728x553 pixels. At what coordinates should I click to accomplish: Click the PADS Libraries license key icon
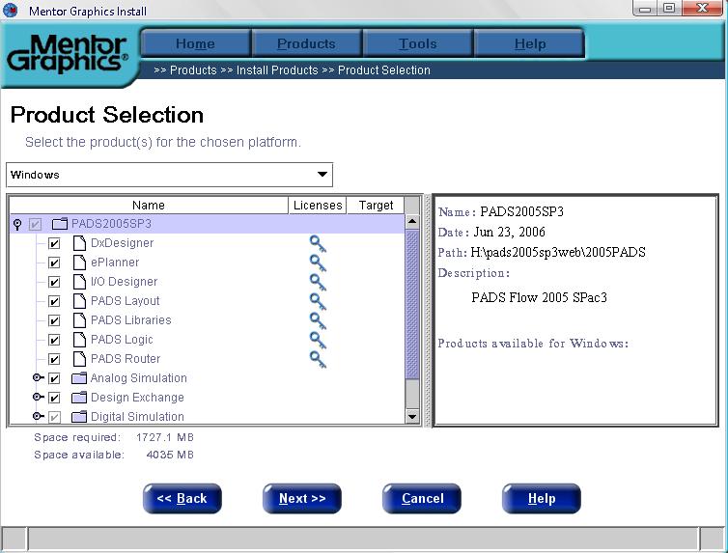(318, 320)
